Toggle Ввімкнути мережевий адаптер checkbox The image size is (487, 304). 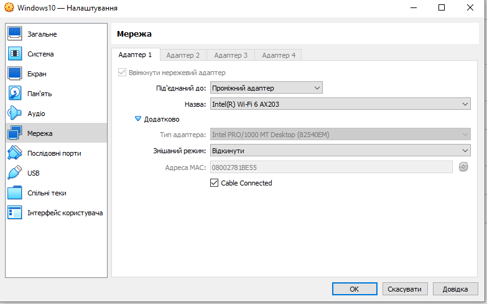tap(122, 73)
